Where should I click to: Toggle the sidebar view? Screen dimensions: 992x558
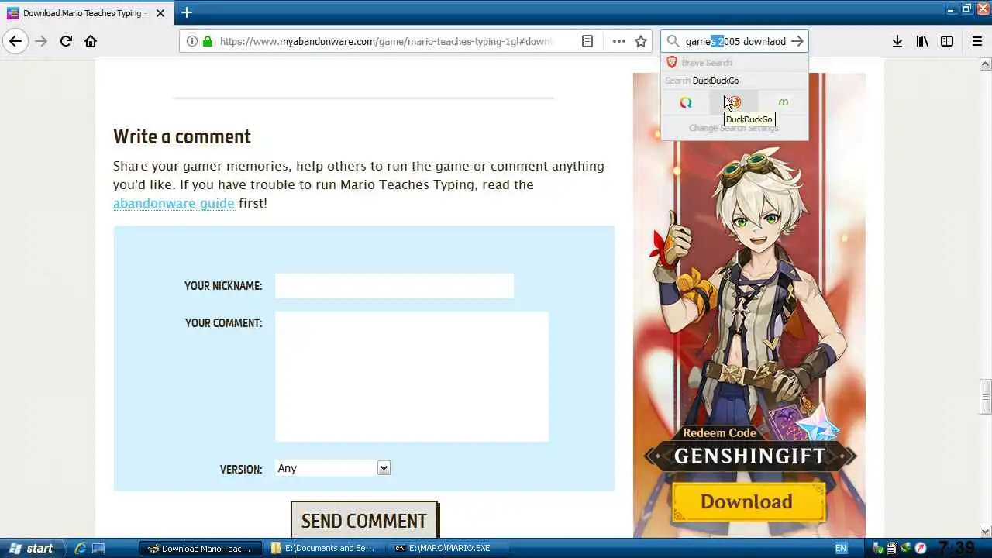pos(947,41)
